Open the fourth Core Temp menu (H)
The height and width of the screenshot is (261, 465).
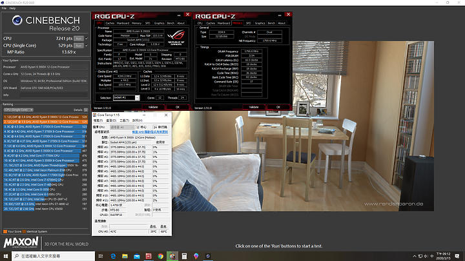(x=138, y=121)
